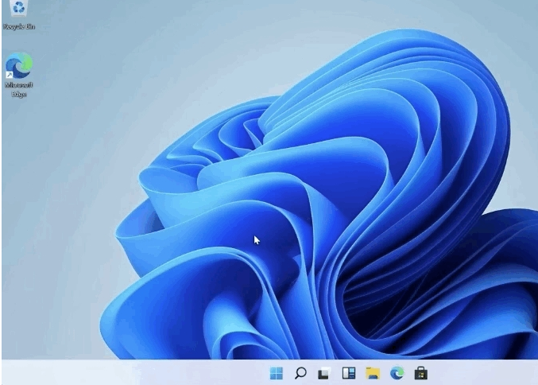This screenshot has height=385, width=538.
Task: Click empty taskbar space right of Store icon
Action: click(477, 372)
